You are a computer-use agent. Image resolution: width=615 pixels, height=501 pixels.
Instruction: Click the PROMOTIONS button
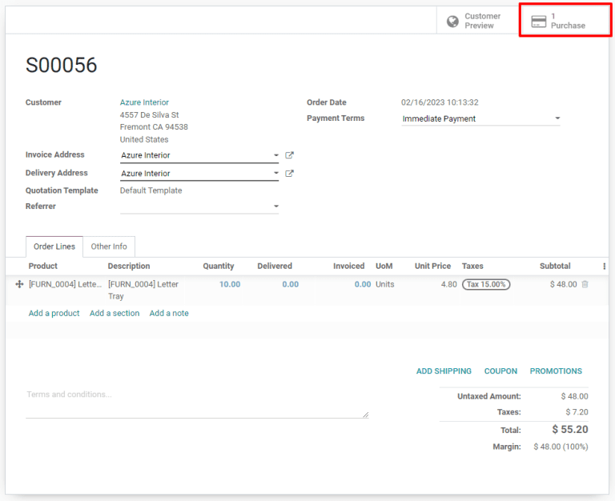click(x=556, y=371)
